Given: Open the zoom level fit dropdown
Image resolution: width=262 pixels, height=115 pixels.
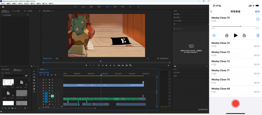Looking at the screenshot, I should 59,58.
